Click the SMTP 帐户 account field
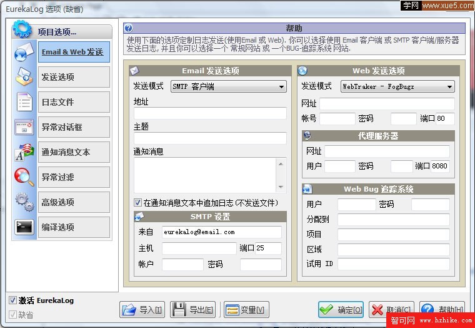This screenshot has width=475, height=328. pyautogui.click(x=182, y=265)
